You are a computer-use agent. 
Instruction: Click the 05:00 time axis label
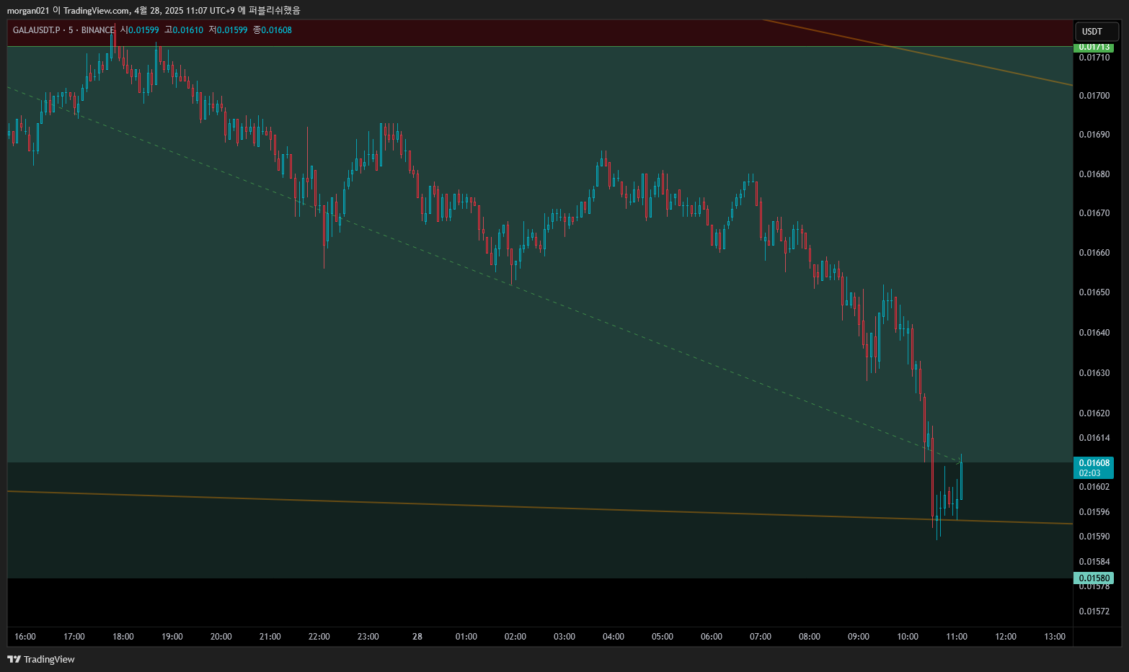coord(663,637)
